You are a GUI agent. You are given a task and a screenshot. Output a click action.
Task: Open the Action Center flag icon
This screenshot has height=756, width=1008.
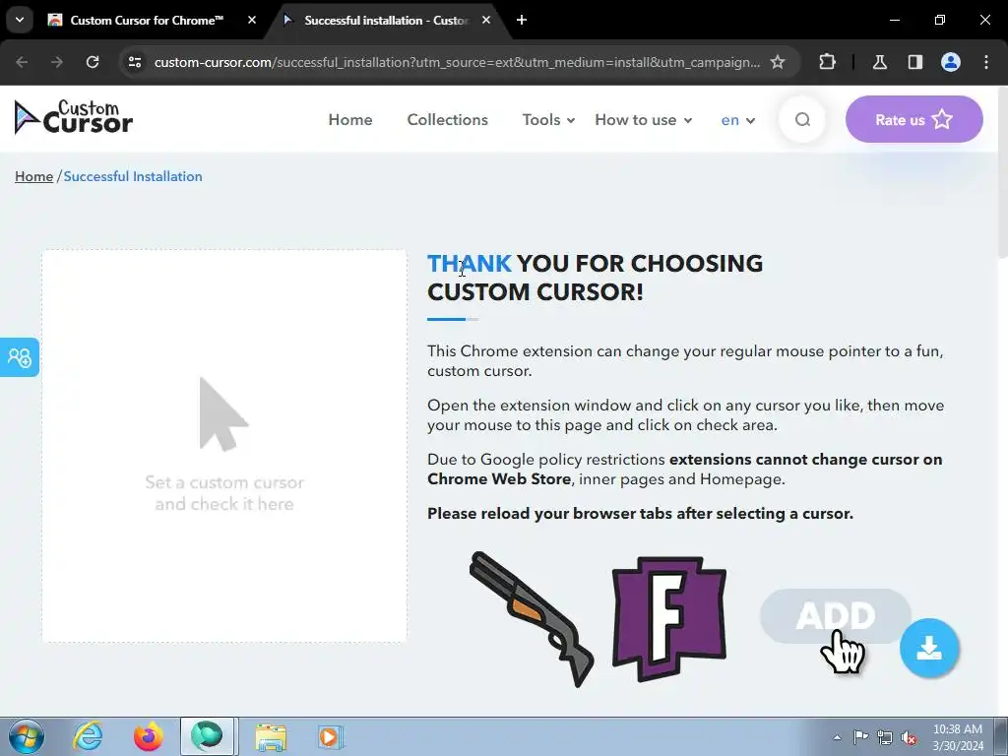coord(860,737)
